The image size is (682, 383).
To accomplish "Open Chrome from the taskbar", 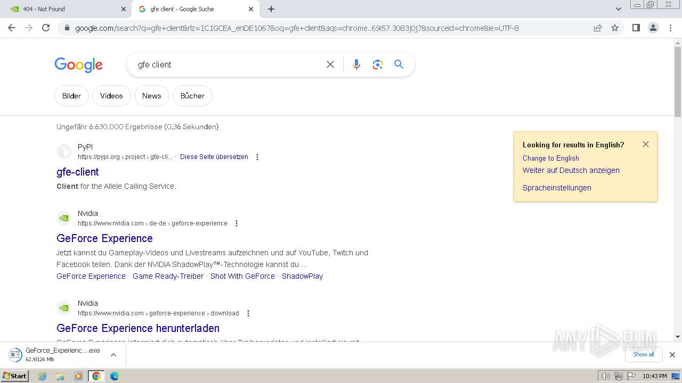I will point(96,376).
